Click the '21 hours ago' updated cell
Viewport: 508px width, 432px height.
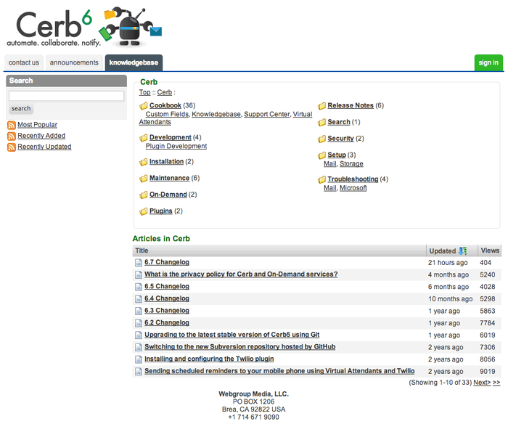[448, 263]
